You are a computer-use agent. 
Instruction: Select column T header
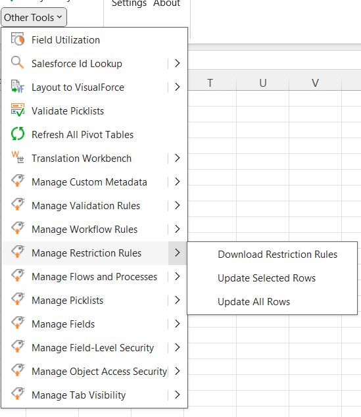click(x=210, y=83)
